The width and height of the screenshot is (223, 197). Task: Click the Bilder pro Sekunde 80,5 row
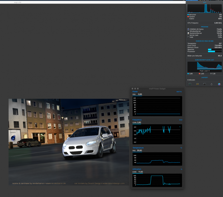click(x=205, y=56)
